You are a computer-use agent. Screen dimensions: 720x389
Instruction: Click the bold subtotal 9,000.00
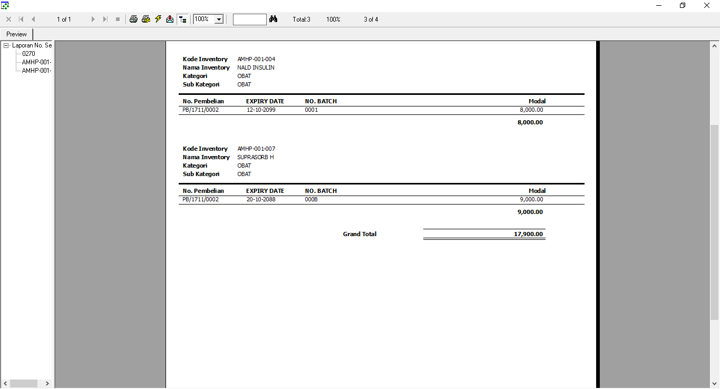click(x=530, y=212)
